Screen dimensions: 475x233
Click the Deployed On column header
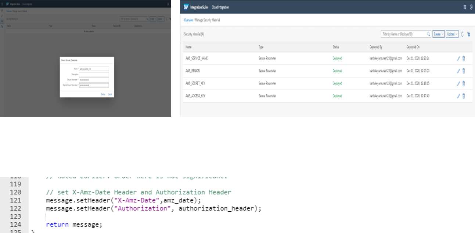(x=413, y=47)
